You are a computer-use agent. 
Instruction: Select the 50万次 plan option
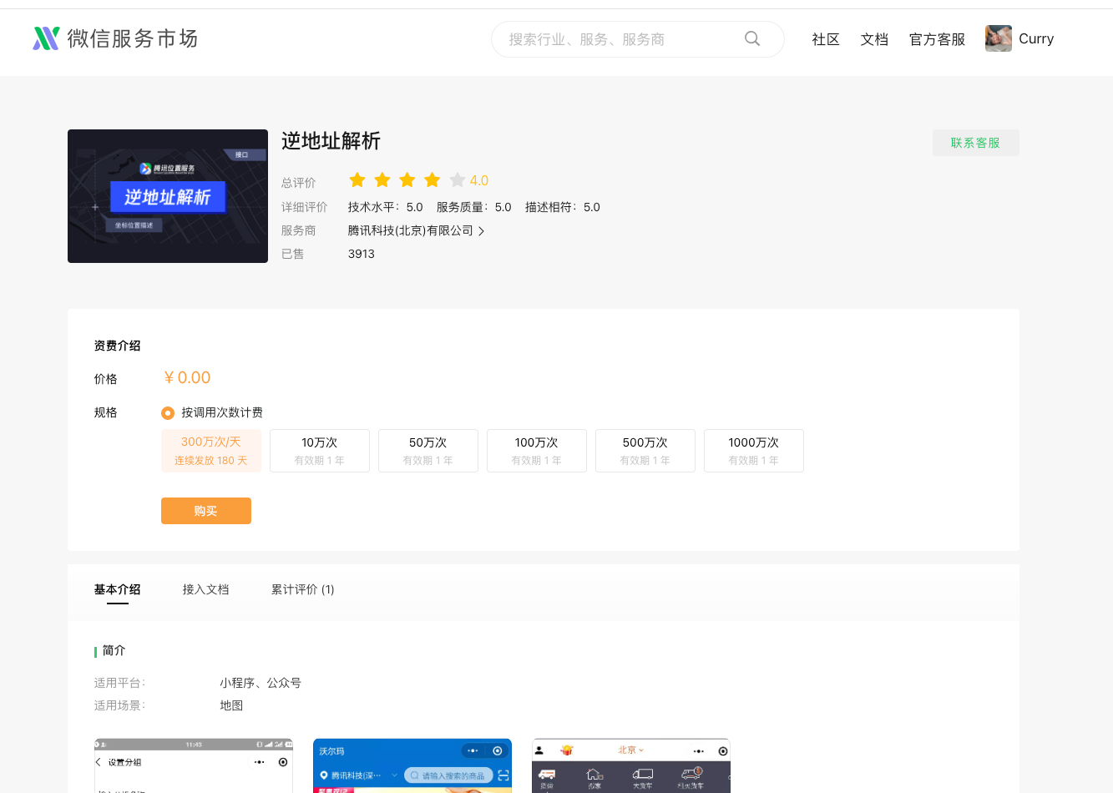coord(428,451)
